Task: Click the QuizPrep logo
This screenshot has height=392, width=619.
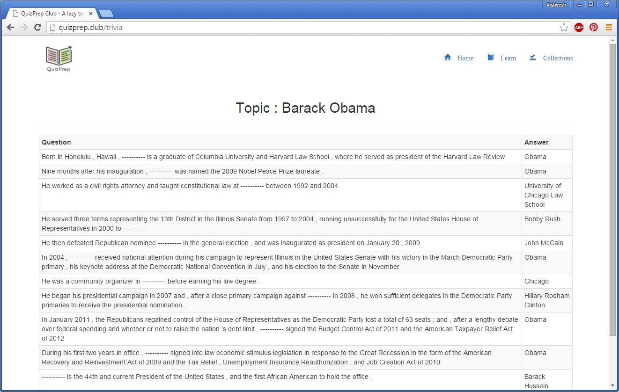Action: click(x=59, y=58)
